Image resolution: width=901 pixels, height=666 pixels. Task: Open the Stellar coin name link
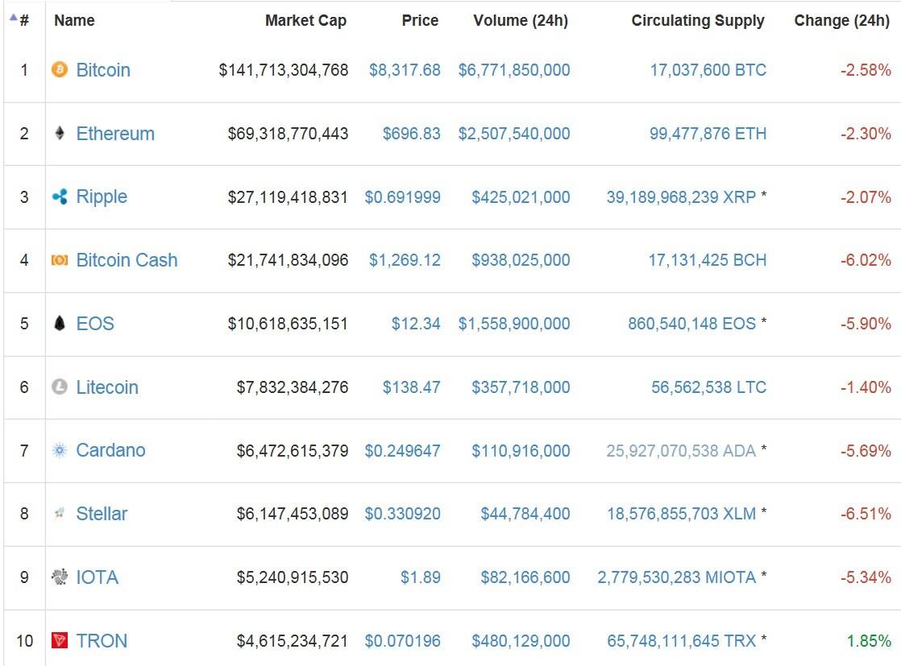tap(102, 514)
